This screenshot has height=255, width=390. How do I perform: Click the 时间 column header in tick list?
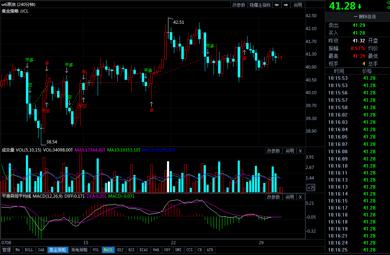point(339,71)
